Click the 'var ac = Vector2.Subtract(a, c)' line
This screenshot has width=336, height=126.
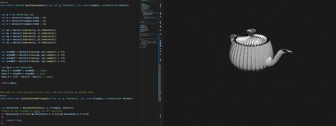tap(29, 43)
